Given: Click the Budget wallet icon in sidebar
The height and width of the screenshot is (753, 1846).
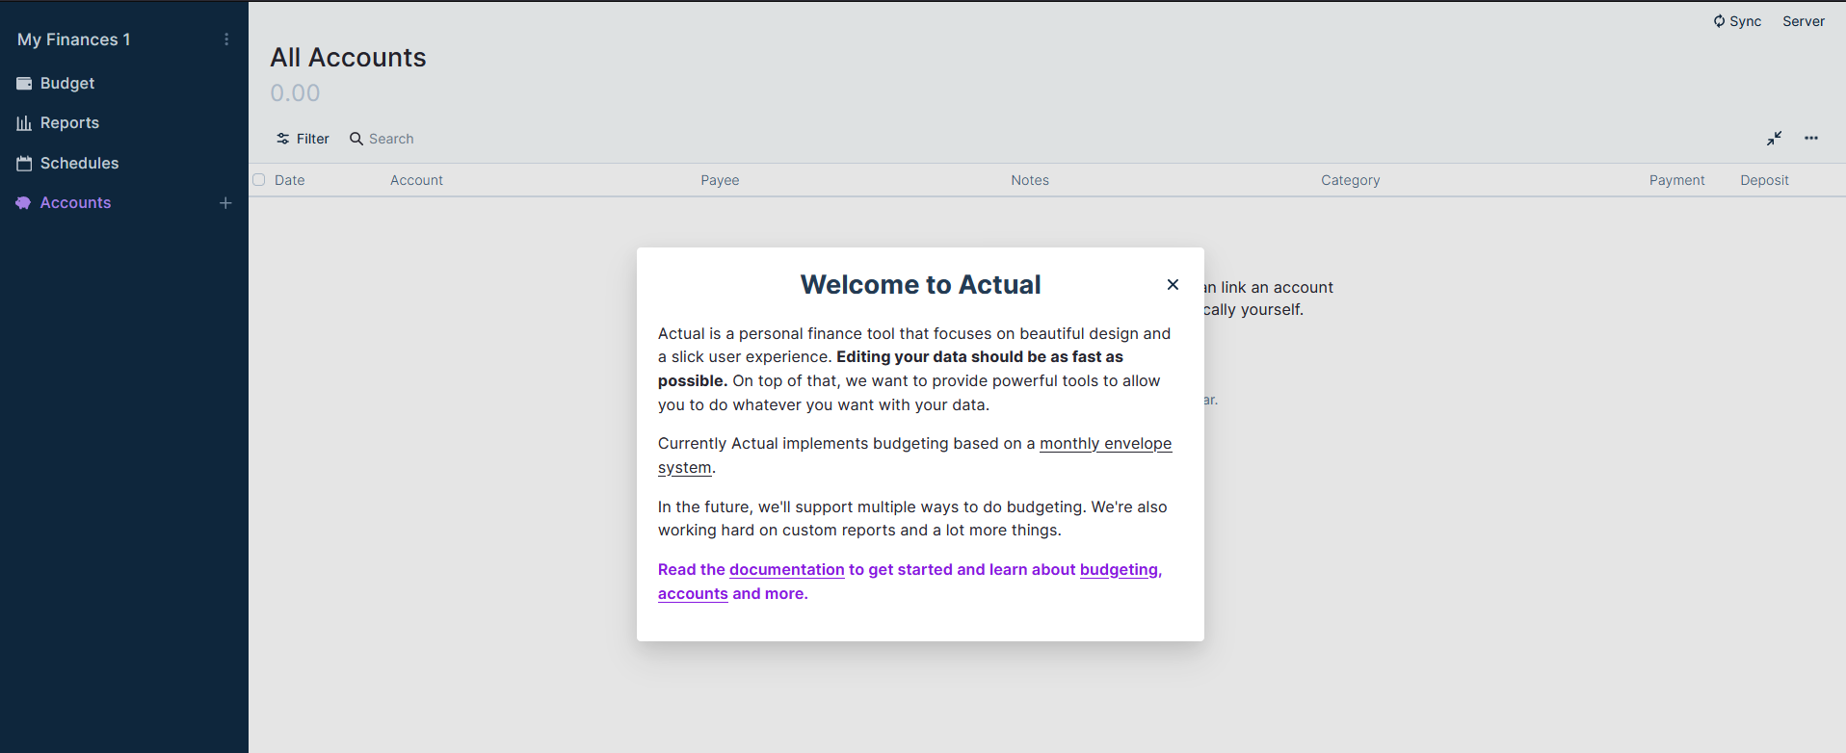Looking at the screenshot, I should 24,84.
